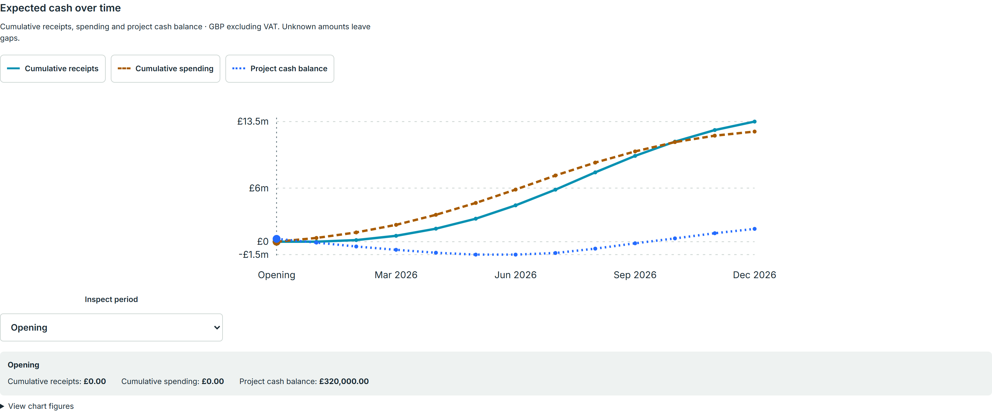Screen dimensions: 992x412
Task: Click the Jun 2026 axis label
Action: pyautogui.click(x=515, y=275)
